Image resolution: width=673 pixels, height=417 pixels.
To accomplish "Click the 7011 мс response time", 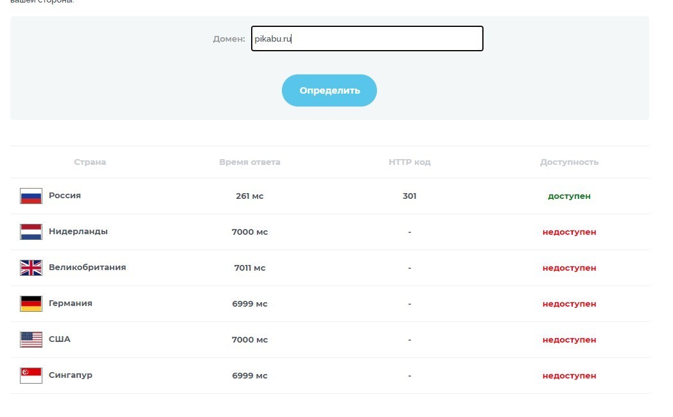I will (250, 268).
